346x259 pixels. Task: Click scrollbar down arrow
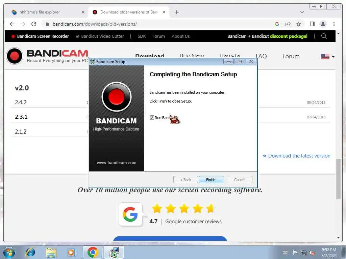coord(339,238)
